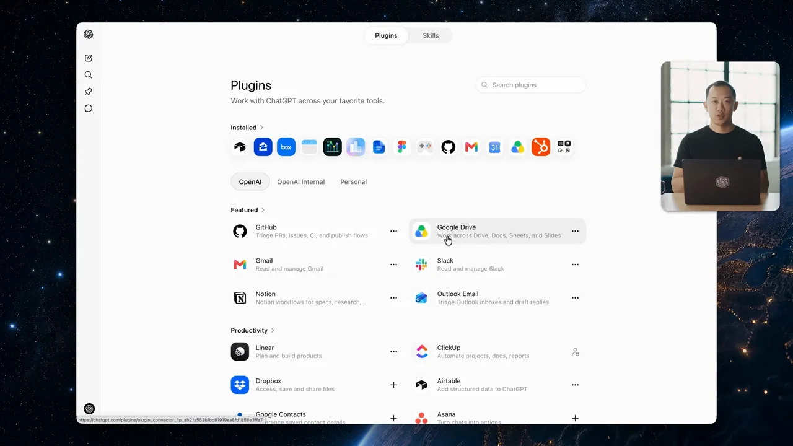Add the Dropbox plugin with plus
Image resolution: width=793 pixels, height=446 pixels.
pyautogui.click(x=393, y=385)
